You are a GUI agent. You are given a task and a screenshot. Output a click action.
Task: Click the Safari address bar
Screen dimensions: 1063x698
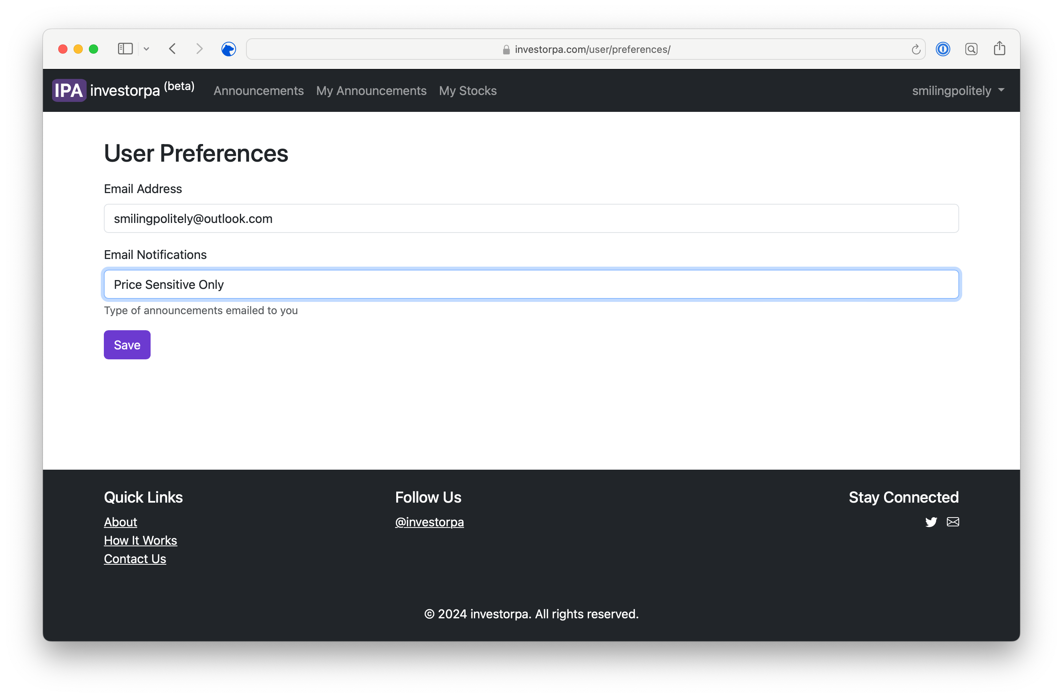tap(585, 49)
